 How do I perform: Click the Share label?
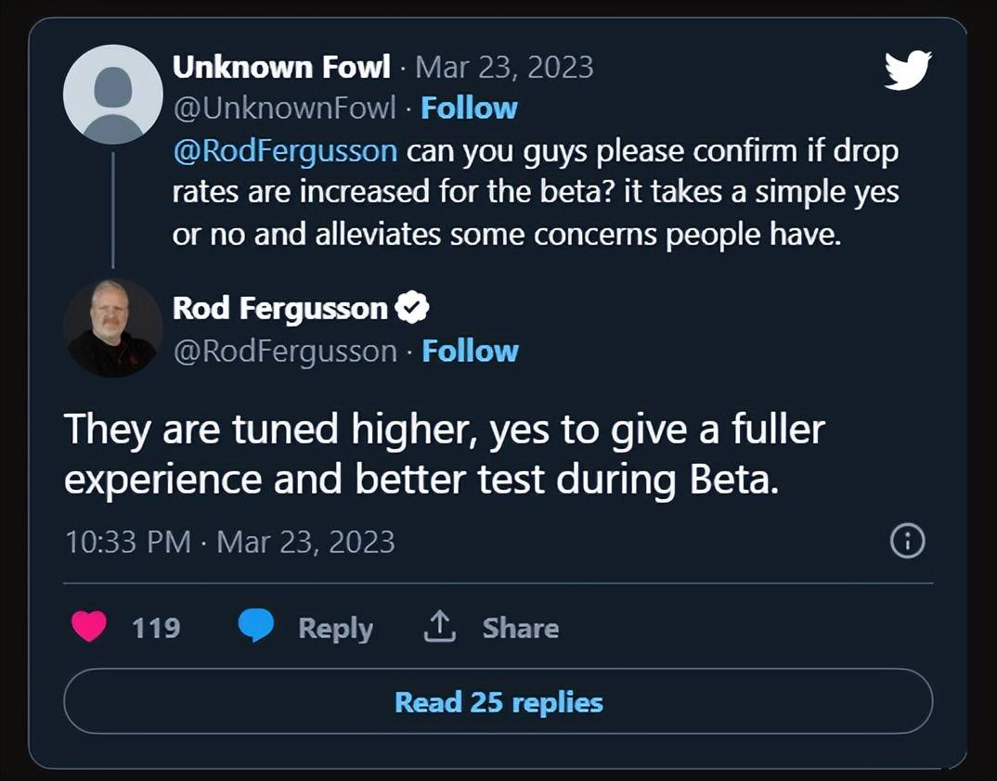point(520,628)
